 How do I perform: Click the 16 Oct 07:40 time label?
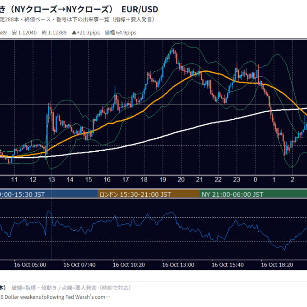click(x=79, y=265)
